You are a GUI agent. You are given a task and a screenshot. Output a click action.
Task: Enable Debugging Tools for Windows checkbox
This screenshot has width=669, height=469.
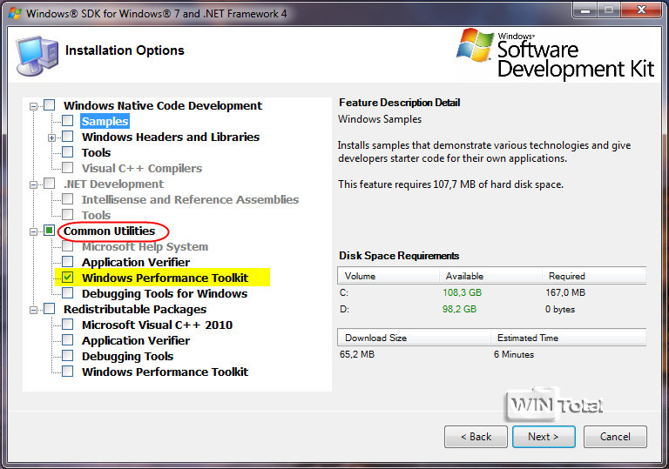point(68,293)
